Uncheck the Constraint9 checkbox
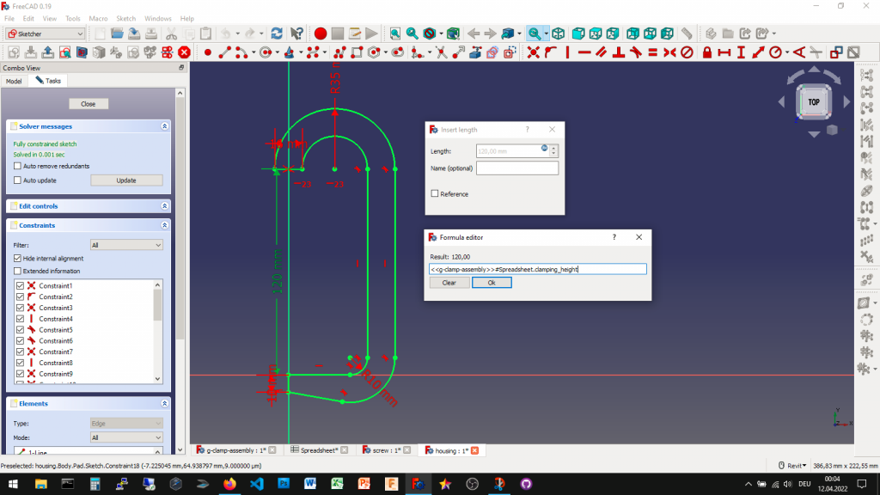The image size is (880, 495). pyautogui.click(x=21, y=374)
